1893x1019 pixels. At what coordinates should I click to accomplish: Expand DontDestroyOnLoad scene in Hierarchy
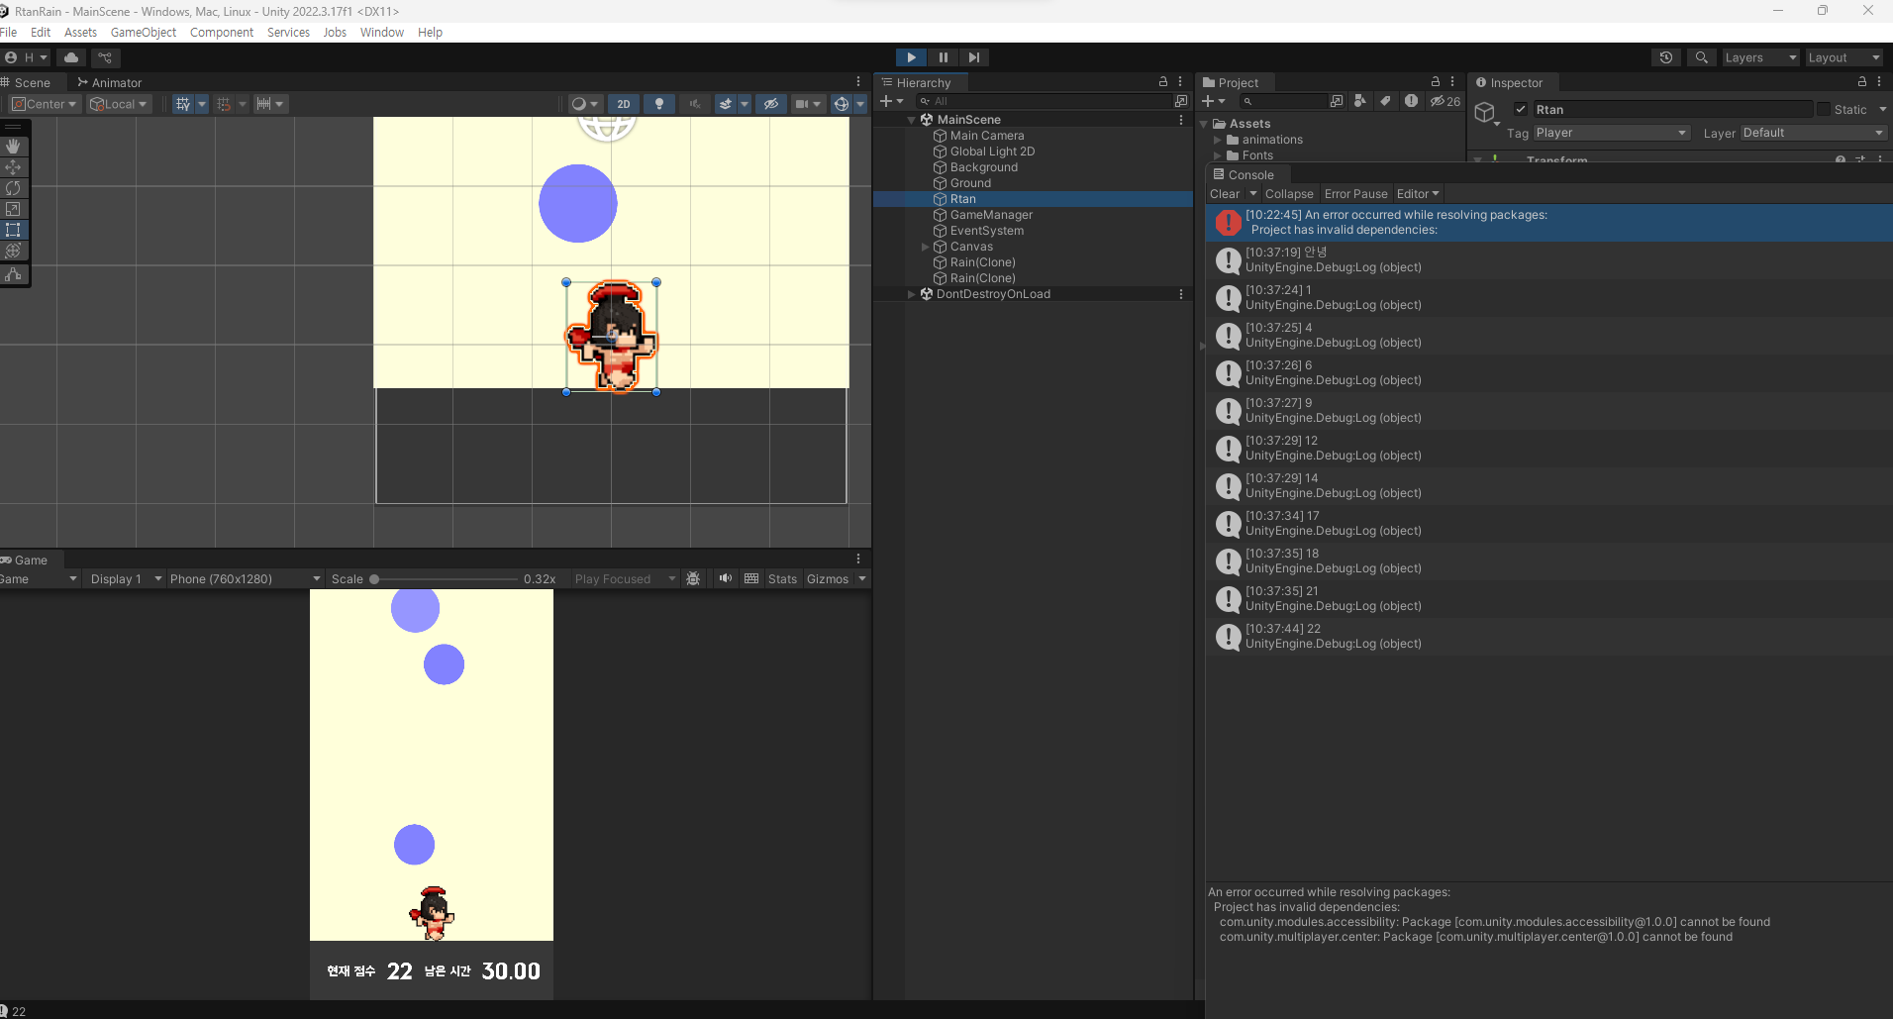click(912, 294)
